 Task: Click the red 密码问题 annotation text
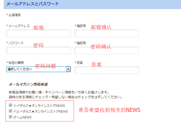45,66
